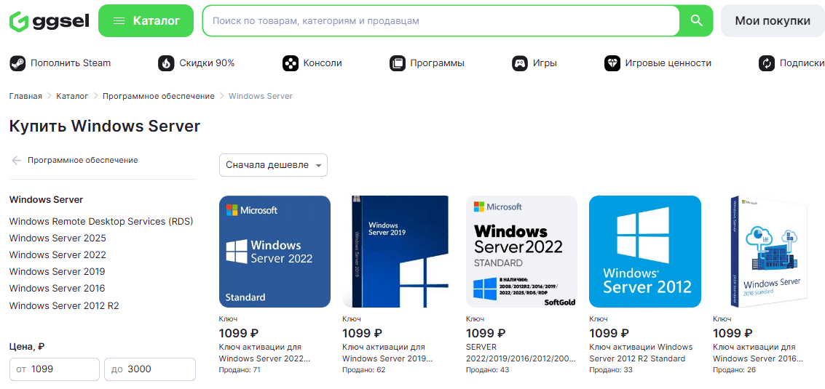
Task: Open Ключ активации Windows Server 2012 R2 Standard
Action: 641,353
